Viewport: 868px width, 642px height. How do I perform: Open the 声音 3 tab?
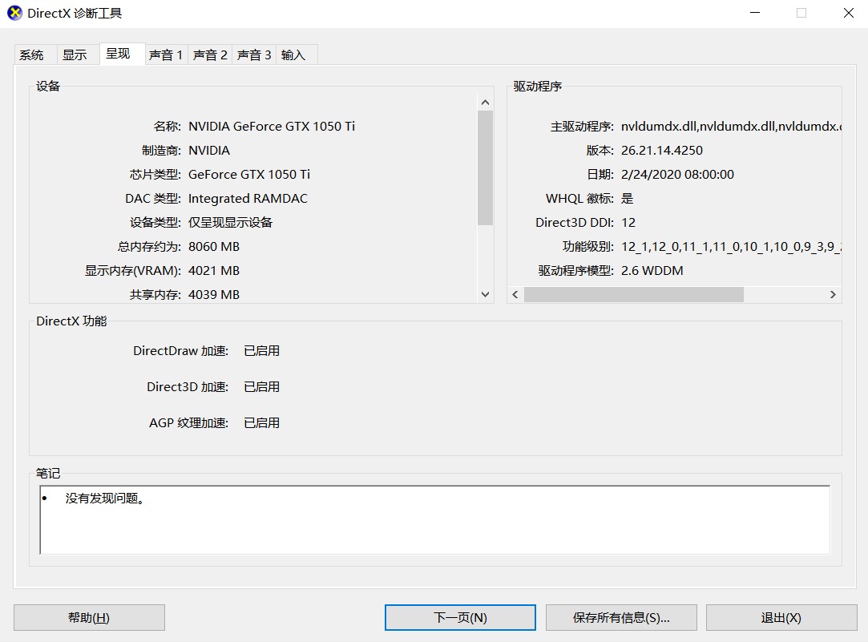[x=254, y=55]
